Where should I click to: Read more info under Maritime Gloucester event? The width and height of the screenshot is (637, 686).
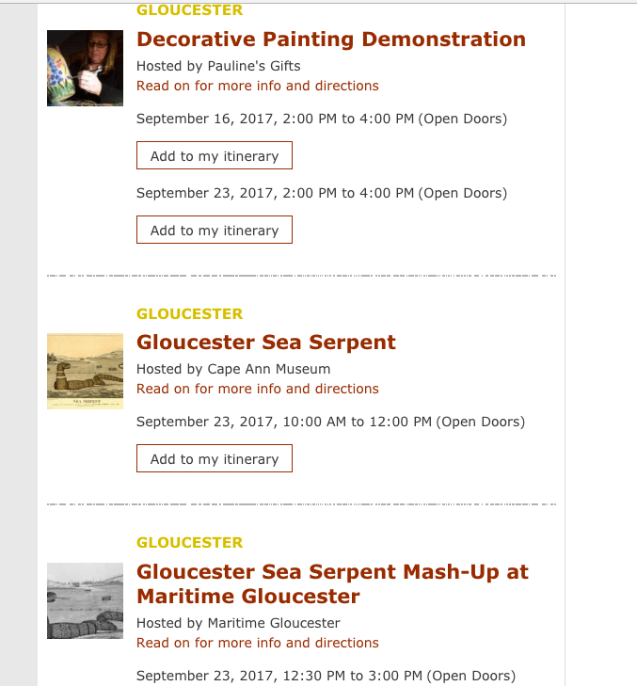pos(258,643)
